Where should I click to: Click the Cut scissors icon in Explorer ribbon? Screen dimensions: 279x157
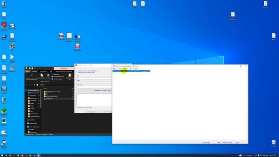tap(52, 74)
